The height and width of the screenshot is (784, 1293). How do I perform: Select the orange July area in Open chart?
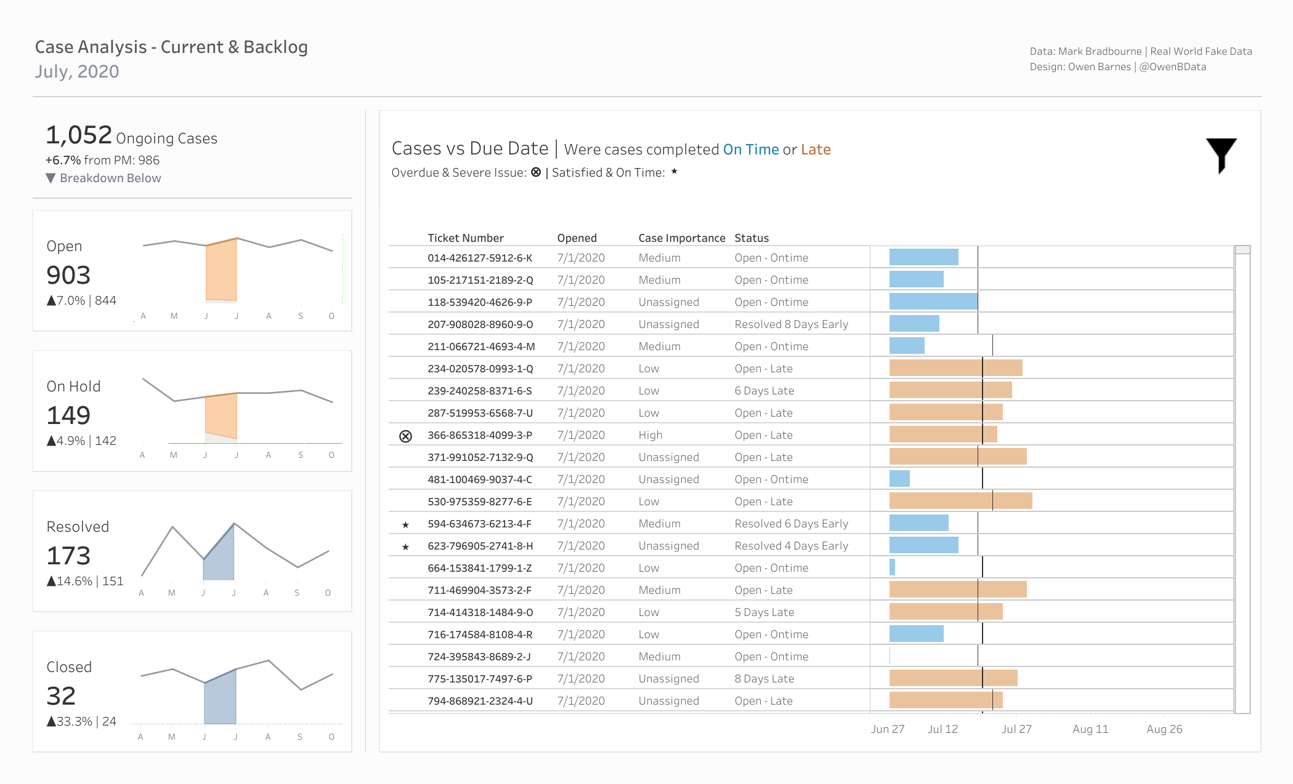[221, 271]
